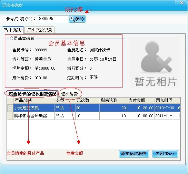Click the row selector beside 鹏城休闲会所斯洛...
188x174 pixels.
10,116
